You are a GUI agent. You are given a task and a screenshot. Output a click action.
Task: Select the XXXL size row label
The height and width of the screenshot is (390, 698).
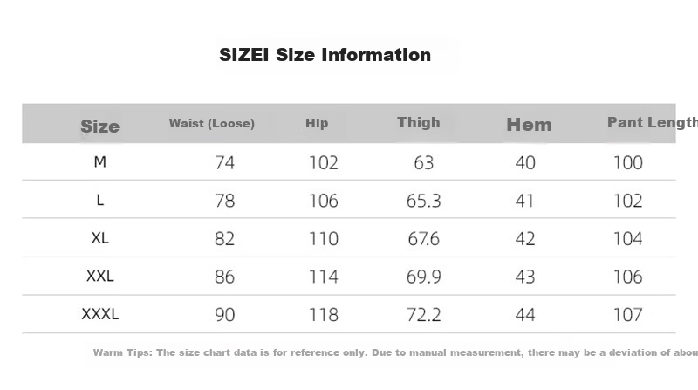pos(100,314)
